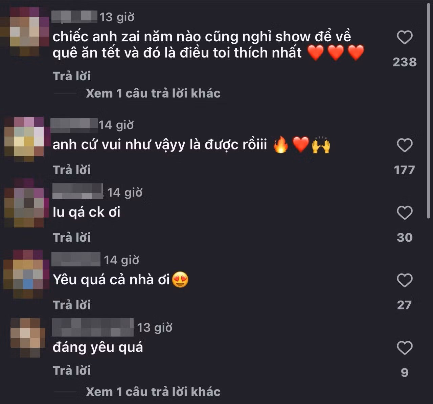
Task: Open the username above 'đáng yêu quá'
Action: (x=93, y=327)
